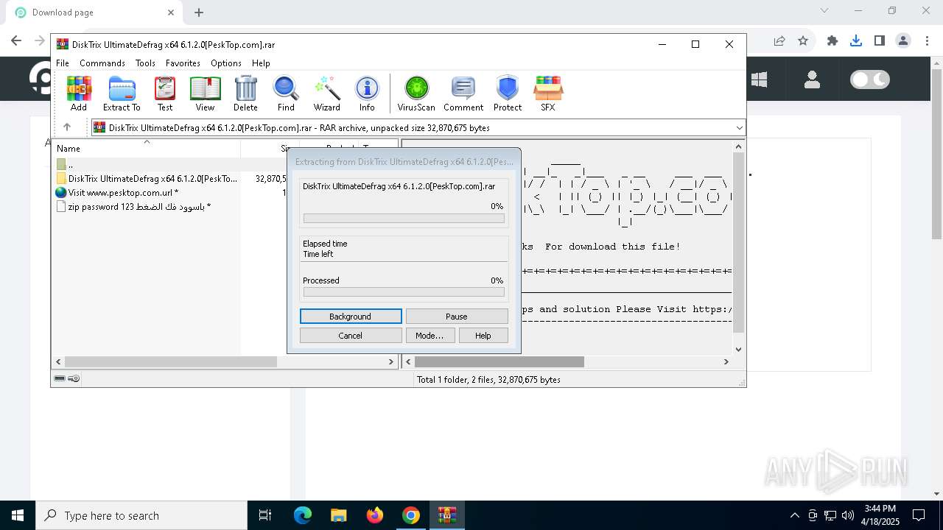
Task: Click the Extract To toolbar icon
Action: point(122,93)
